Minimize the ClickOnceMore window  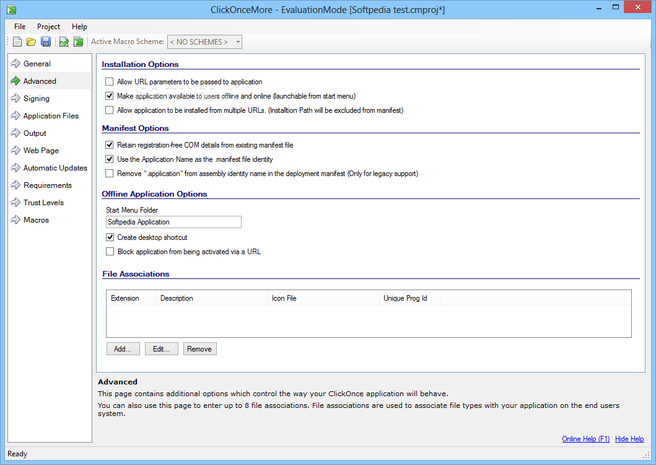pyautogui.click(x=599, y=7)
